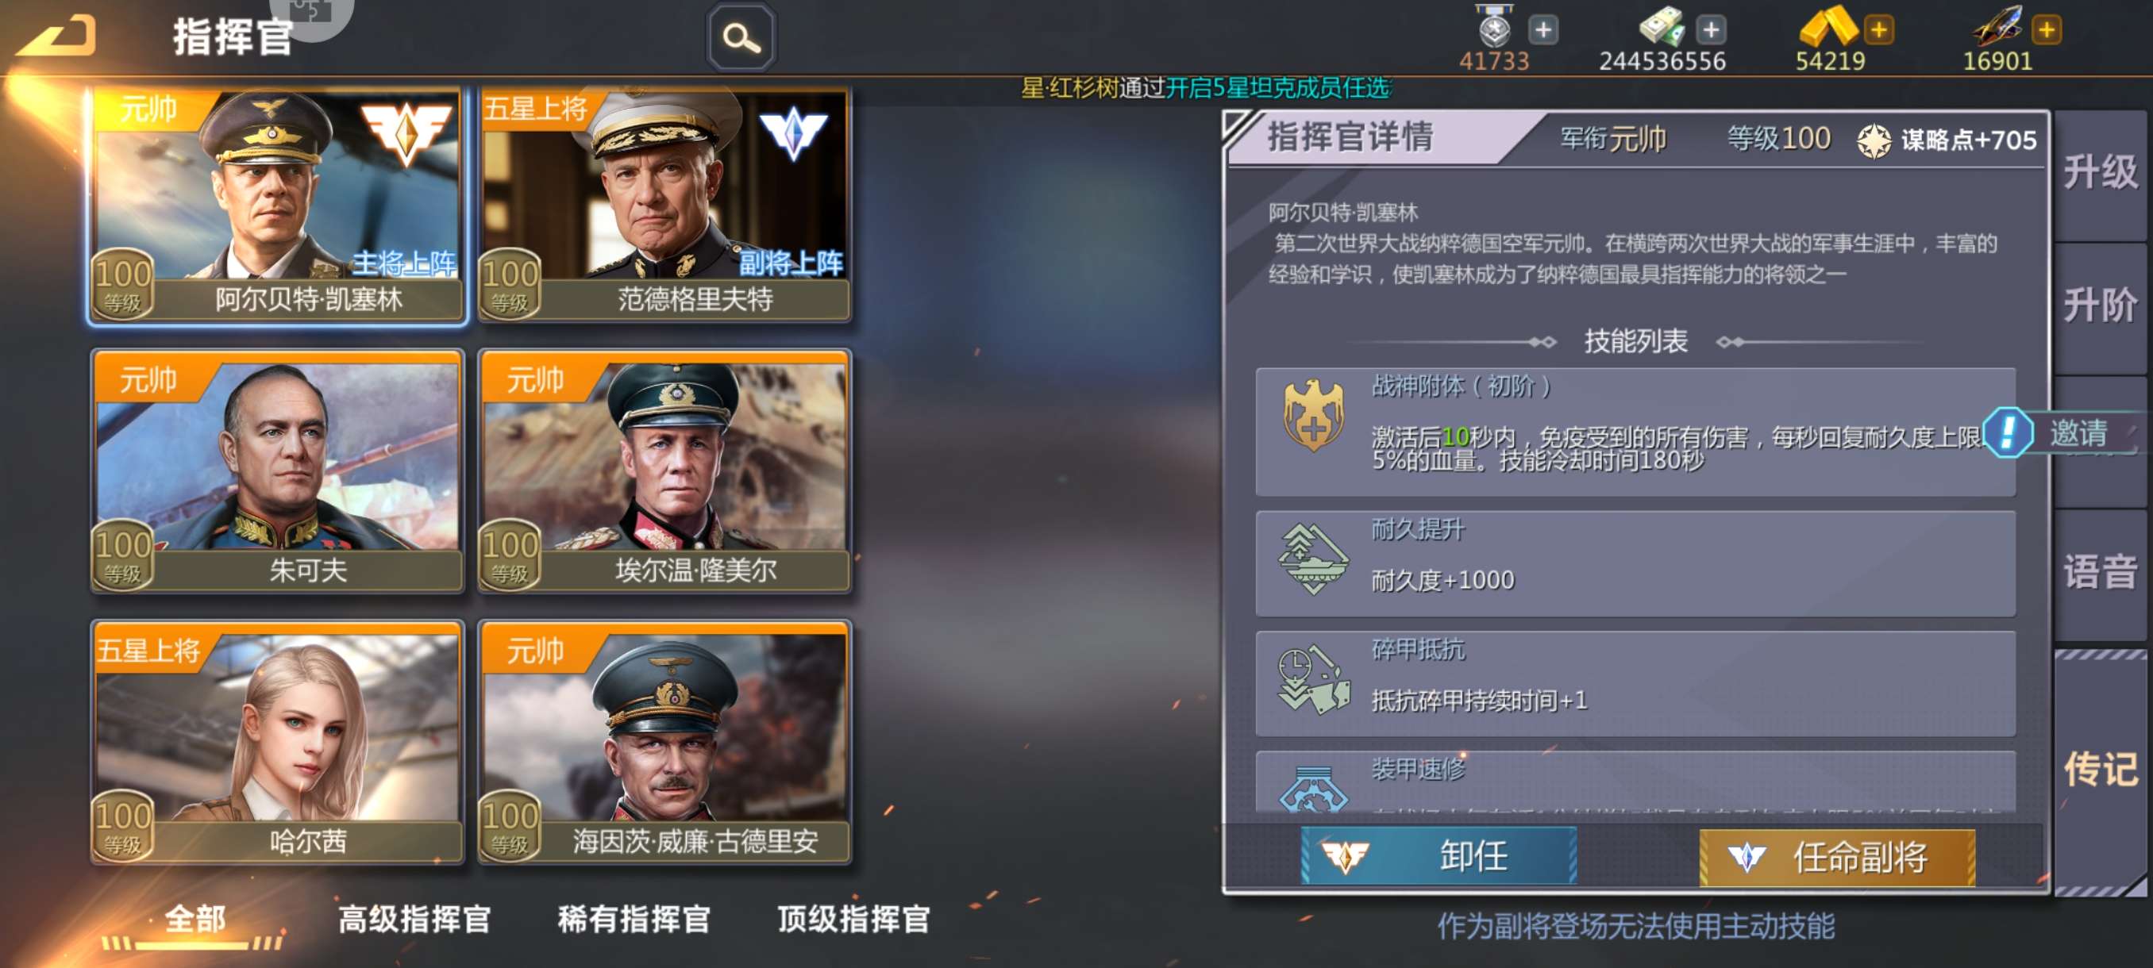Image resolution: width=2153 pixels, height=968 pixels.
Task: Tap the 耐久提升 tank skill icon
Action: [x=1313, y=559]
